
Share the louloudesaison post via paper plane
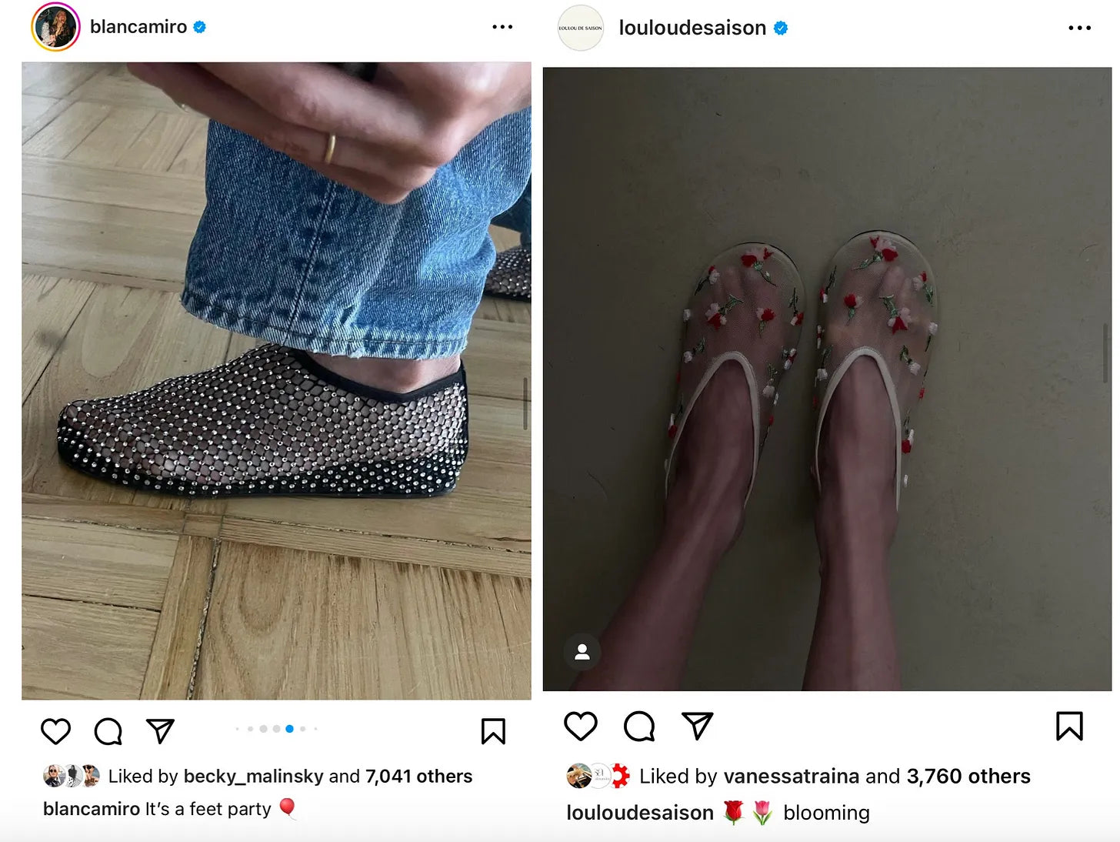697,726
